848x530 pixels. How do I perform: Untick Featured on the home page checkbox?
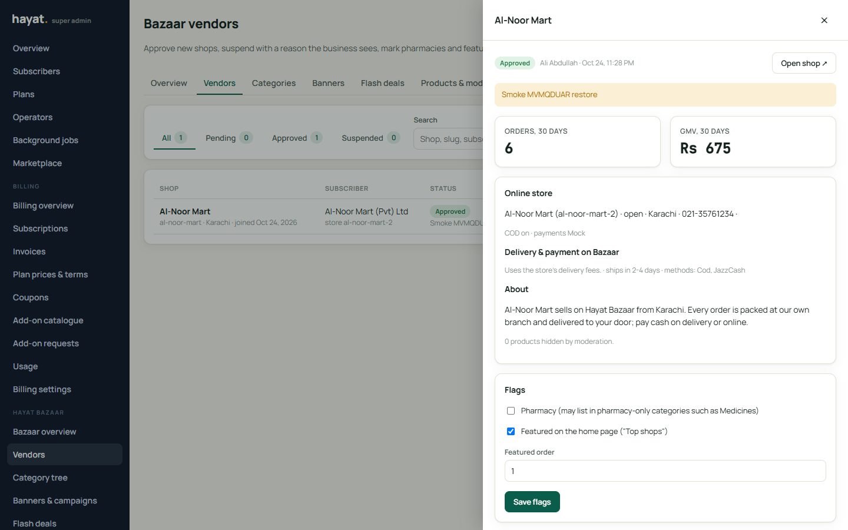pyautogui.click(x=511, y=432)
